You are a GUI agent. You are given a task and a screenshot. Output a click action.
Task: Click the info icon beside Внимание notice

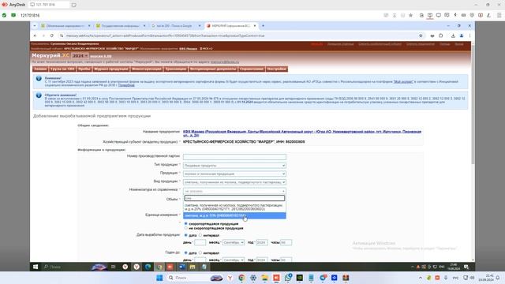39,79
